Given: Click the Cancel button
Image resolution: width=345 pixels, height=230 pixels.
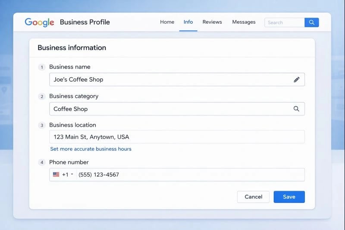Looking at the screenshot, I should click(x=253, y=197).
